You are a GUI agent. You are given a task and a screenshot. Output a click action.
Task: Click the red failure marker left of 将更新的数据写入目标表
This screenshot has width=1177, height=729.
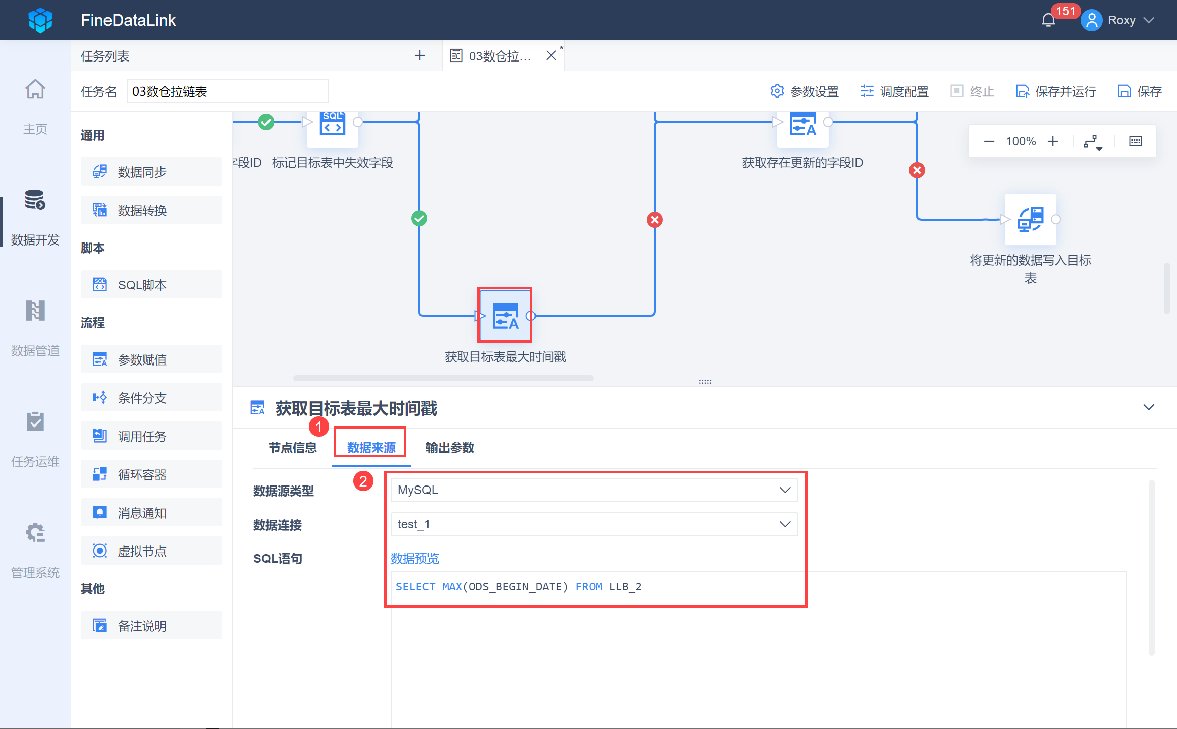coord(917,170)
